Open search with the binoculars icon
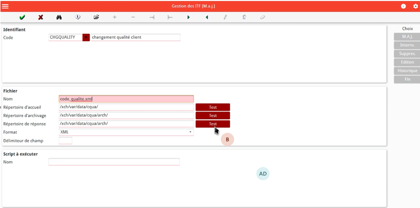This screenshot has height=208, width=420. (59, 17)
